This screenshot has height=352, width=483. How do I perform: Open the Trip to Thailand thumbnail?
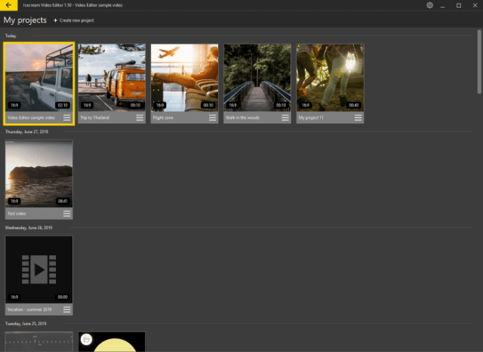[x=112, y=77]
